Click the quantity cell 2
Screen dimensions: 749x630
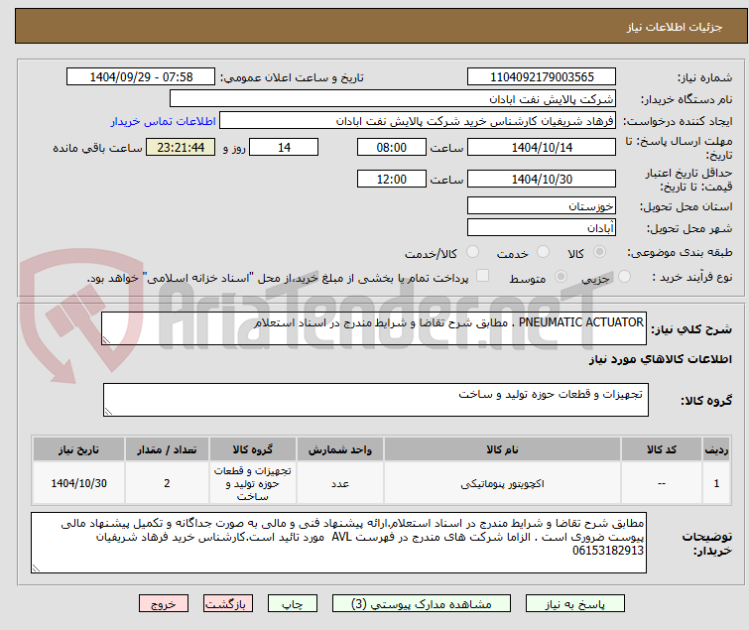point(167,483)
